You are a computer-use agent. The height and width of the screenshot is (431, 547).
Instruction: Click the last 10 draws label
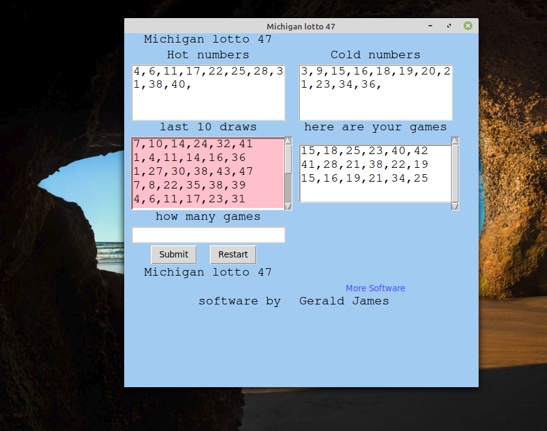pos(208,127)
